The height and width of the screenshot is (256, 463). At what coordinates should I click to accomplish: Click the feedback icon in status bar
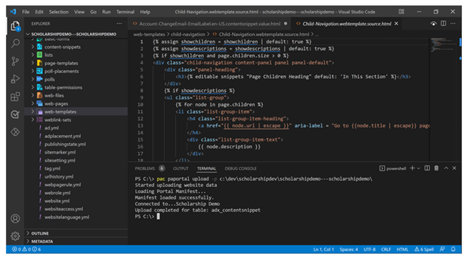pyautogui.click(x=442, y=249)
